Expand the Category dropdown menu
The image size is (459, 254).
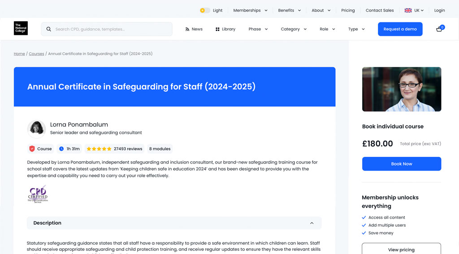click(x=294, y=29)
